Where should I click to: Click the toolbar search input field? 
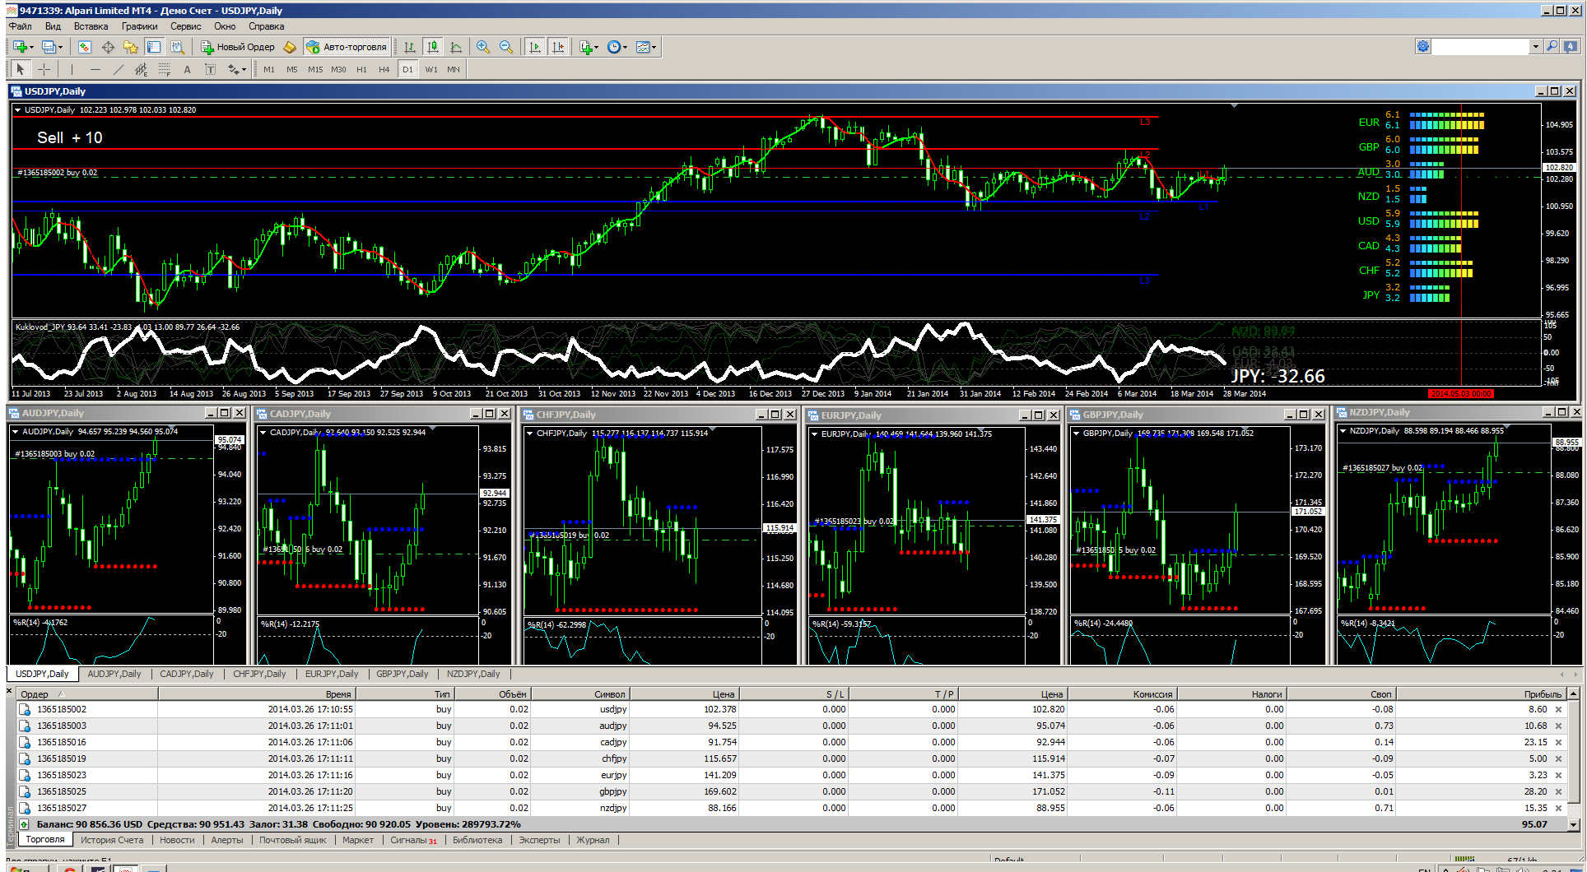(1481, 47)
